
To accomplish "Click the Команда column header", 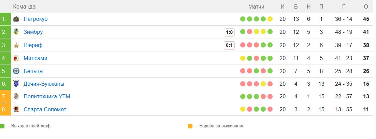I will [24, 7].
